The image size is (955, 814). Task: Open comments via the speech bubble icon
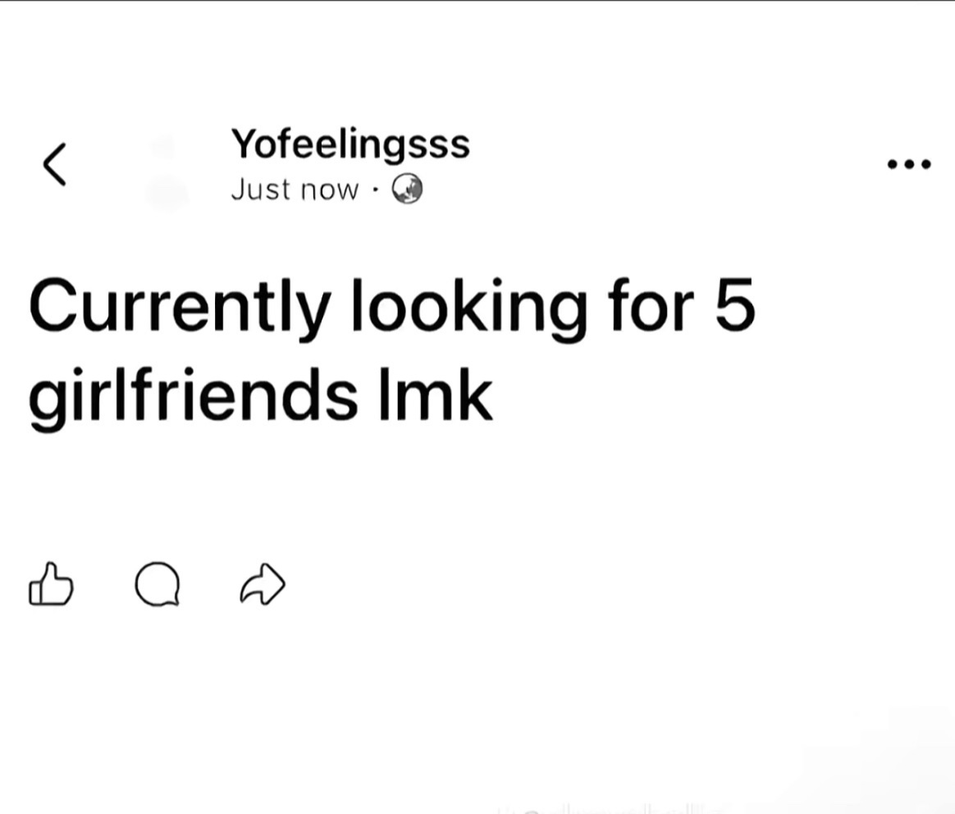coord(158,583)
